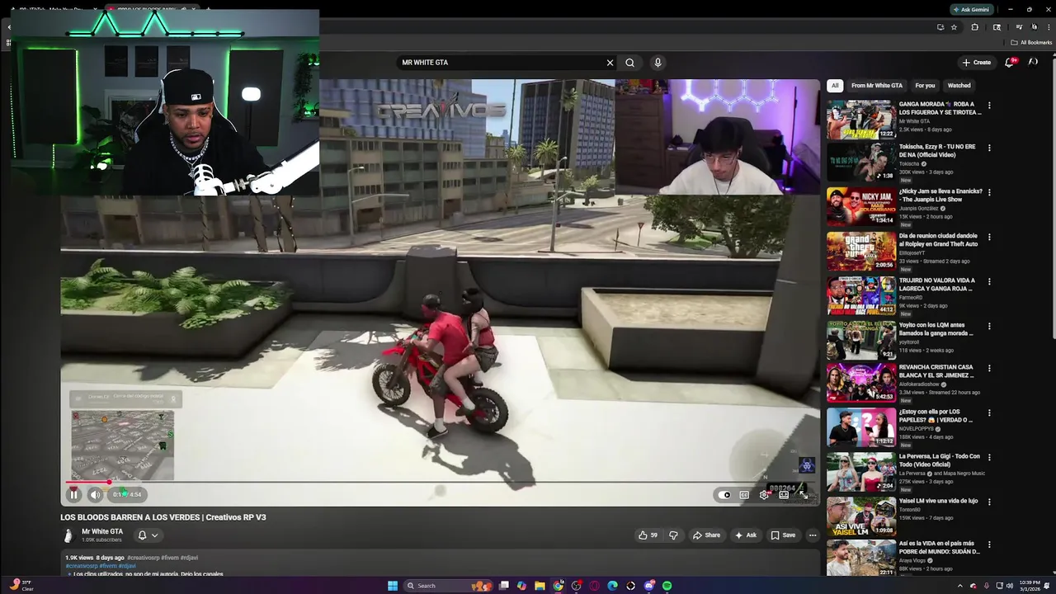Select the Watched chip
The height and width of the screenshot is (594, 1056).
[x=959, y=85]
